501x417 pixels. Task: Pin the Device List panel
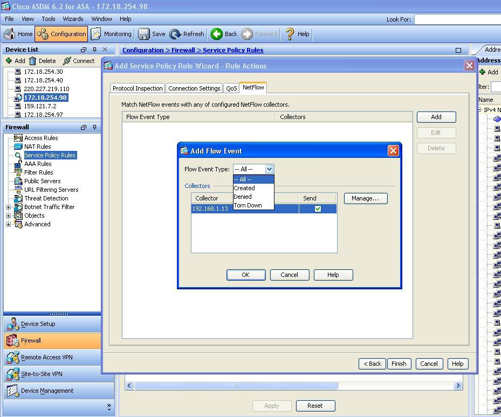point(94,50)
